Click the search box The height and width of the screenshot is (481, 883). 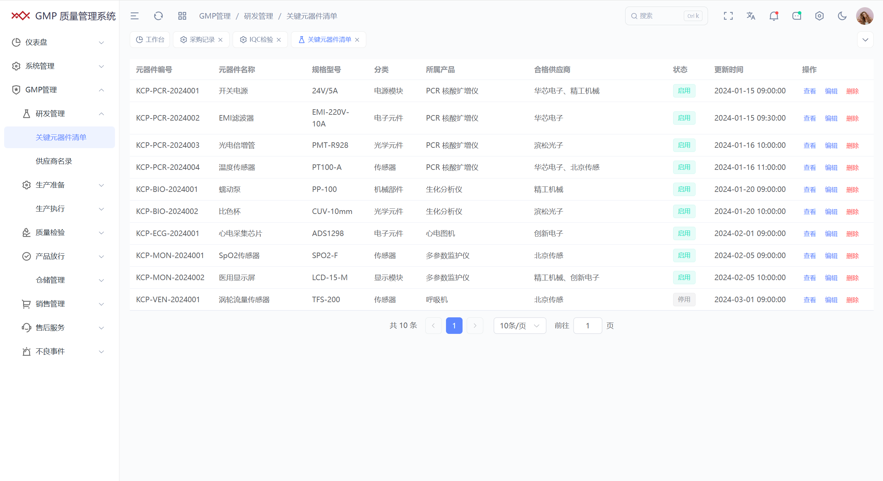[x=666, y=16]
